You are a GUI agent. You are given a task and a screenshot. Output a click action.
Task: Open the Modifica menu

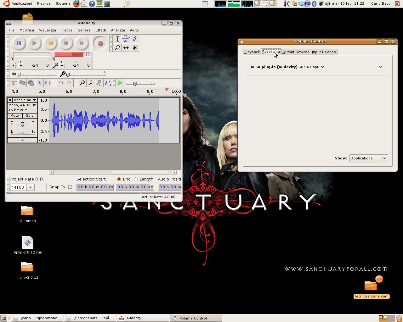[x=27, y=30]
